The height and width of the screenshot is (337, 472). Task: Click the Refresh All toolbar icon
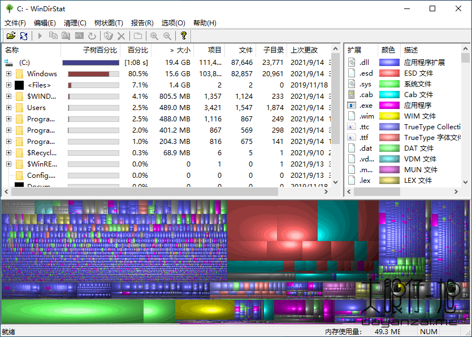click(x=24, y=36)
